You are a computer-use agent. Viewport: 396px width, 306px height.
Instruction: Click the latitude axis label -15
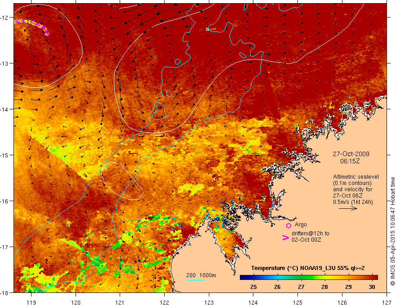coord(4,155)
